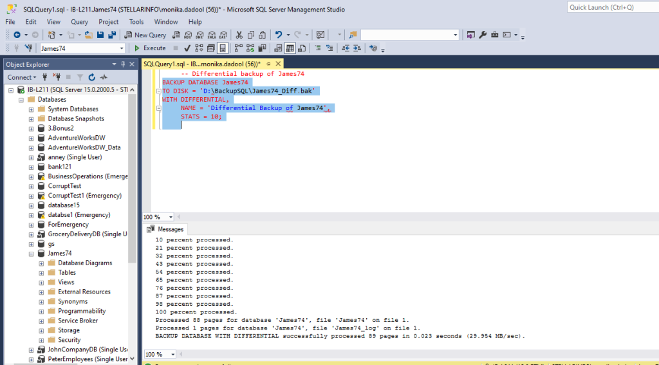
Task: Cut selection with the scissors icon
Action: pyautogui.click(x=239, y=35)
